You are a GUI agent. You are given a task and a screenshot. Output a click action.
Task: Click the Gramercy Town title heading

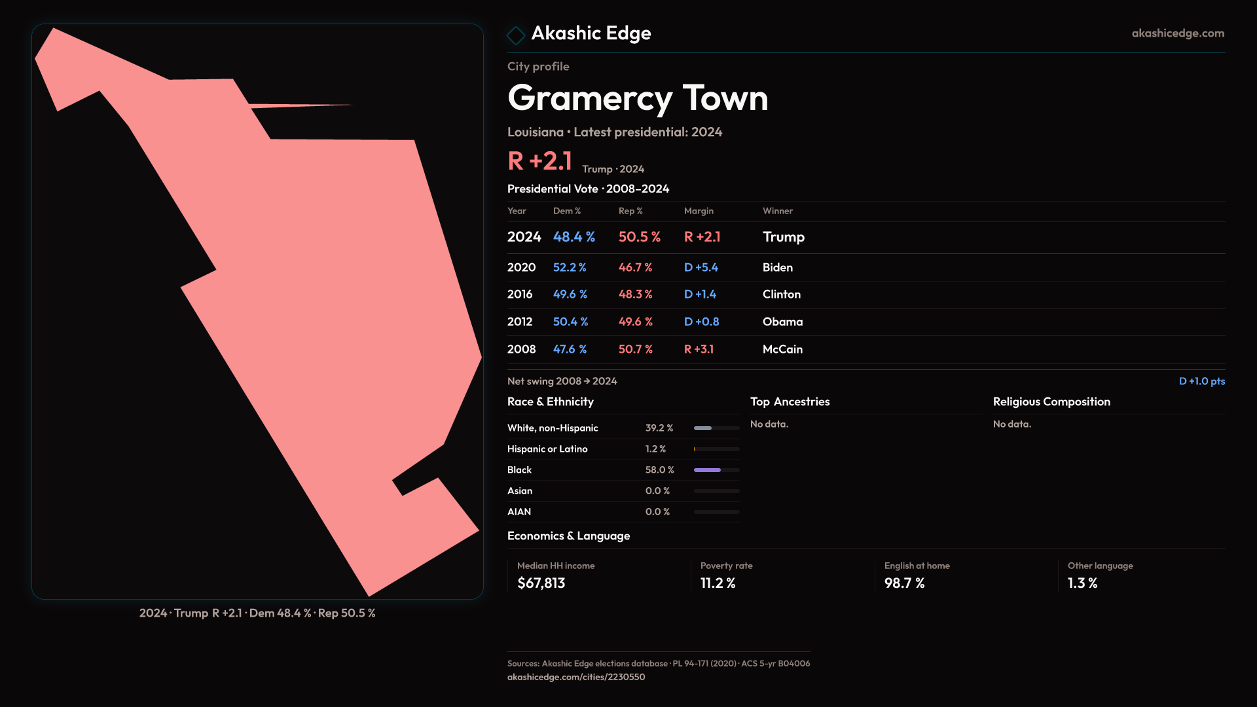[x=637, y=98]
